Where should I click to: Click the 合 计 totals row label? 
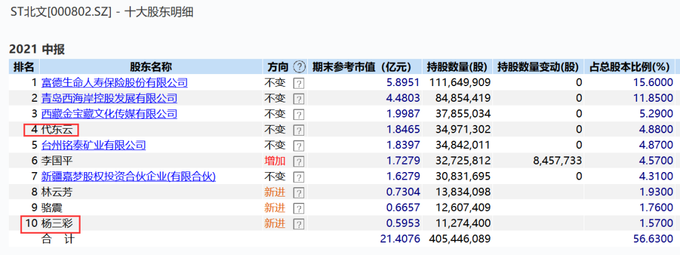57,239
